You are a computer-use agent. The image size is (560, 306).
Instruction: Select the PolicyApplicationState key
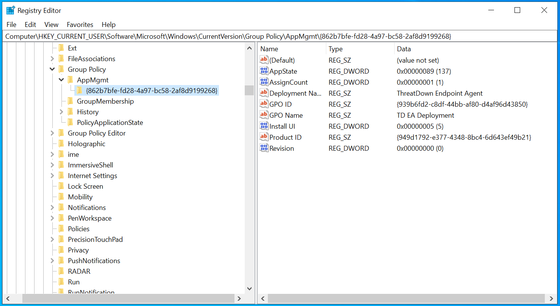[x=110, y=122]
